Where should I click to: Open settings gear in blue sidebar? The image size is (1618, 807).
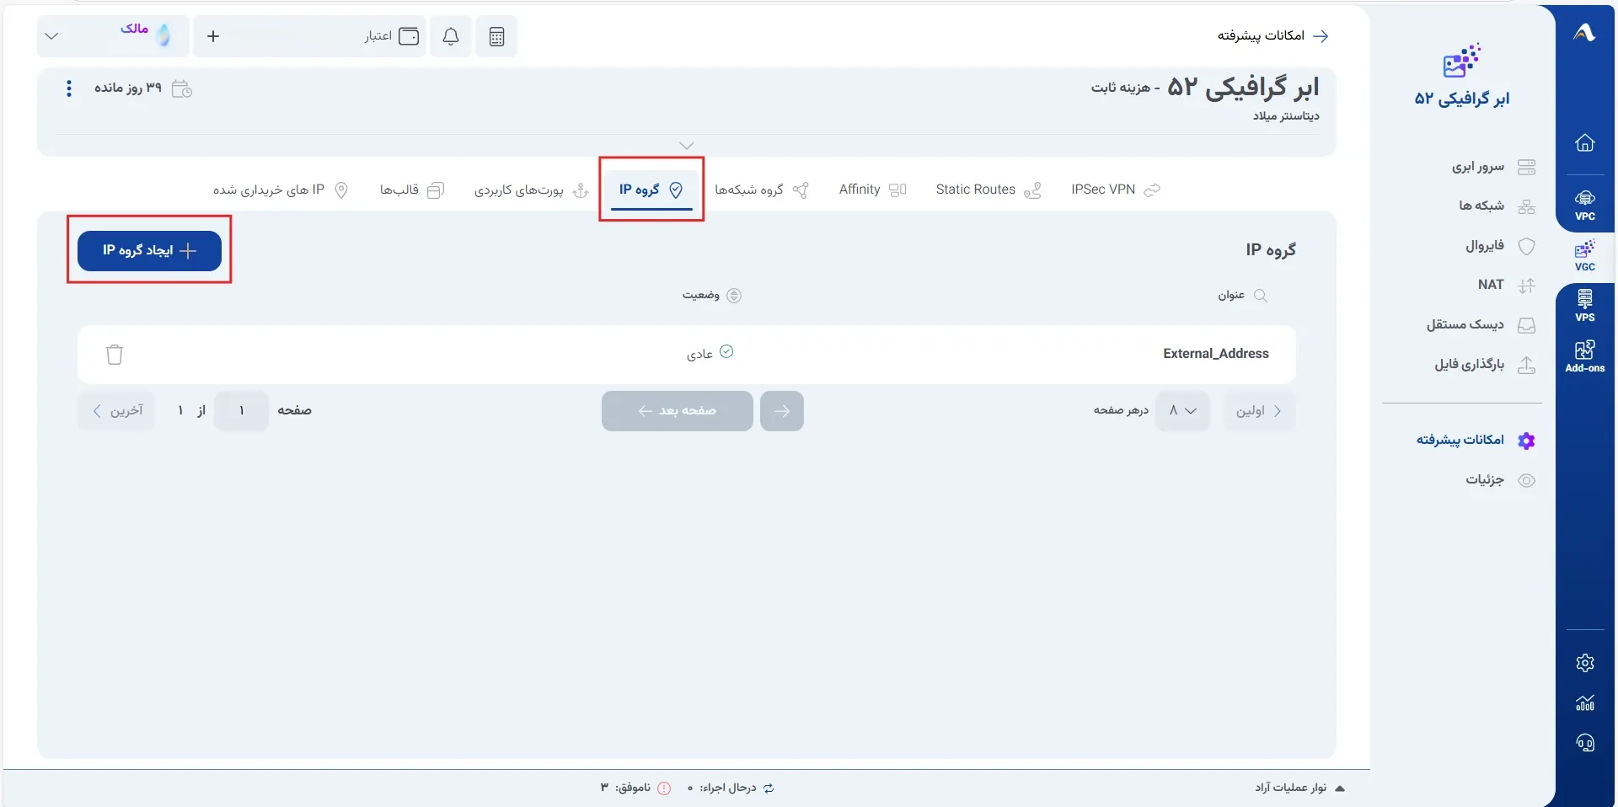point(1584,663)
